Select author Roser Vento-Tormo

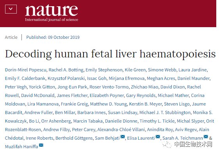click(x=109, y=87)
